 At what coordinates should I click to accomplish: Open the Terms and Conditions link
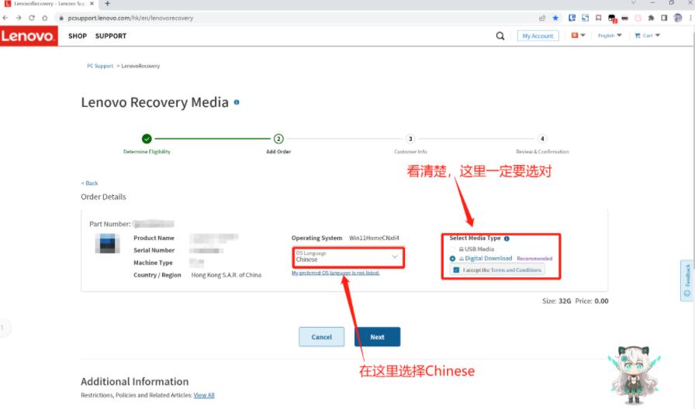click(x=516, y=270)
